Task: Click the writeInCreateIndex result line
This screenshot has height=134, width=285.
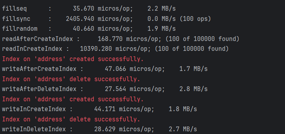Action: [99, 109]
